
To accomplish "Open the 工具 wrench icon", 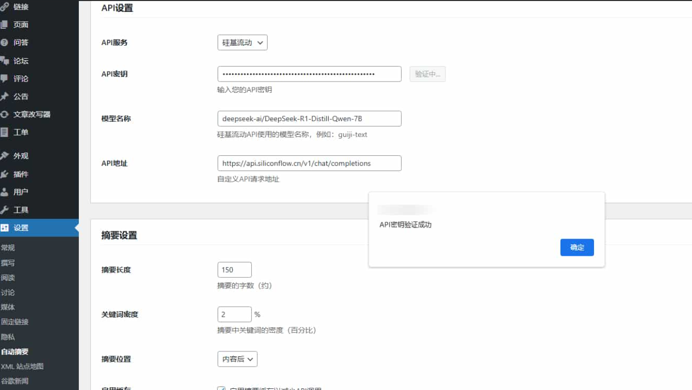I will click(x=4, y=210).
